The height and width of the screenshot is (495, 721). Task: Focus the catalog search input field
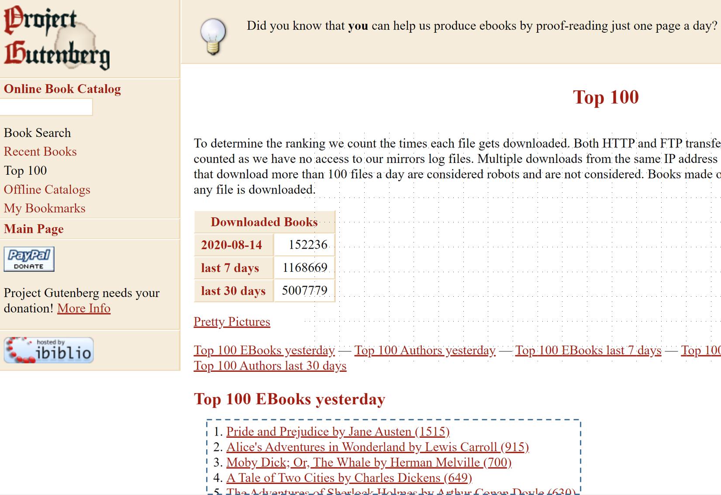46,107
